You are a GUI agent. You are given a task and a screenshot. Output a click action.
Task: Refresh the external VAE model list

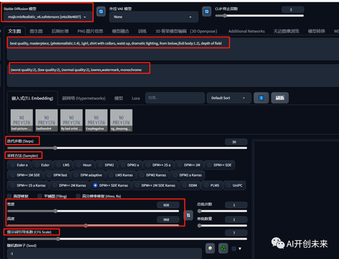click(x=207, y=12)
